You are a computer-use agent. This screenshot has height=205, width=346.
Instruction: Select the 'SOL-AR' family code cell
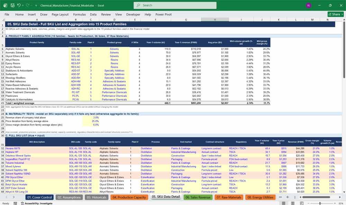click(75, 53)
